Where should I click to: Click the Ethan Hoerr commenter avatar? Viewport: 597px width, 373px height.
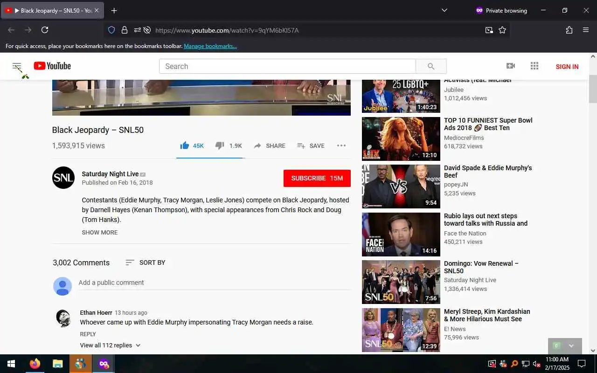click(63, 318)
